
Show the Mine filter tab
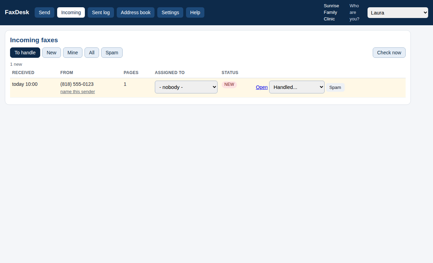pos(73,53)
